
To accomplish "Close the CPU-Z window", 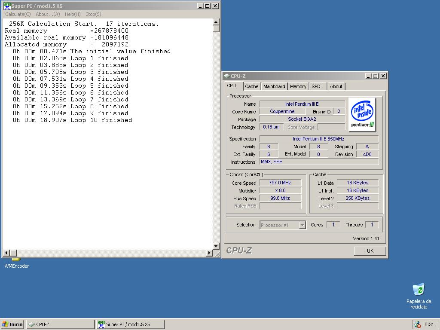I will [x=383, y=76].
